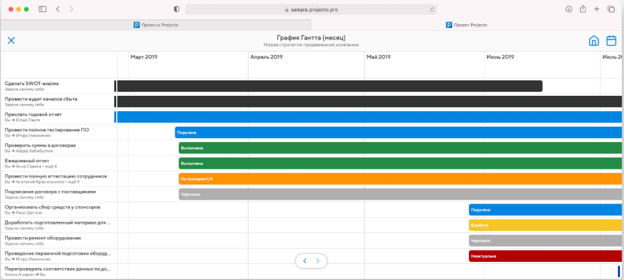Switch to the Проекты Projecto tab
The width and height of the screenshot is (624, 280).
(156, 25)
